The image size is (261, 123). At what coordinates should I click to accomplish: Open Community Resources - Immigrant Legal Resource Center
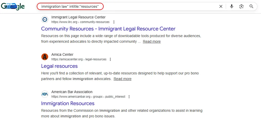(108, 29)
